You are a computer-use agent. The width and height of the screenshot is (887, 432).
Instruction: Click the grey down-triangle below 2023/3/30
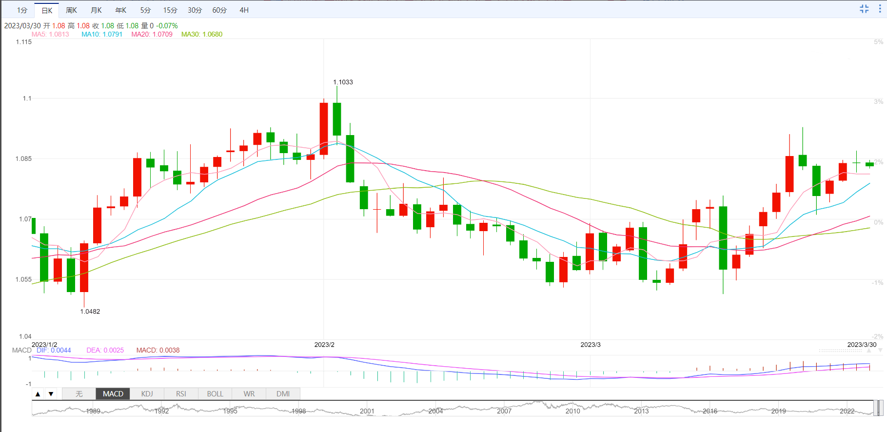click(x=880, y=350)
